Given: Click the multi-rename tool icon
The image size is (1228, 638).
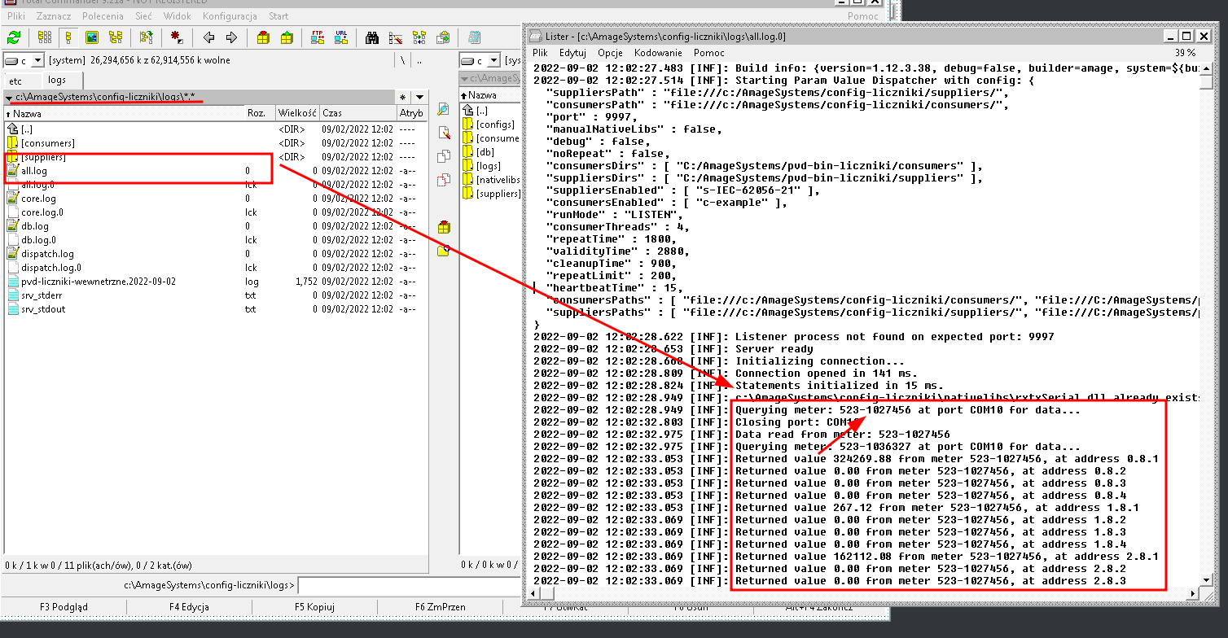Looking at the screenshot, I should pos(396,37).
